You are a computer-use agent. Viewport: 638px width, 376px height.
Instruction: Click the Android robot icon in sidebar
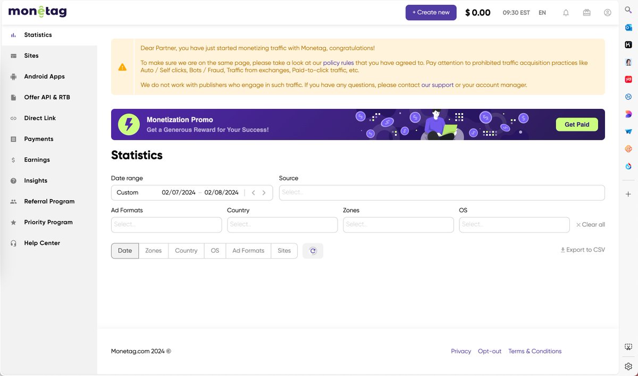(x=13, y=76)
